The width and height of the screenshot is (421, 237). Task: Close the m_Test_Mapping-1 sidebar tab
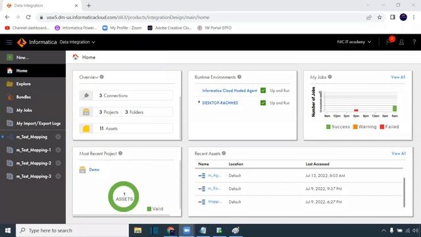(x=58, y=150)
